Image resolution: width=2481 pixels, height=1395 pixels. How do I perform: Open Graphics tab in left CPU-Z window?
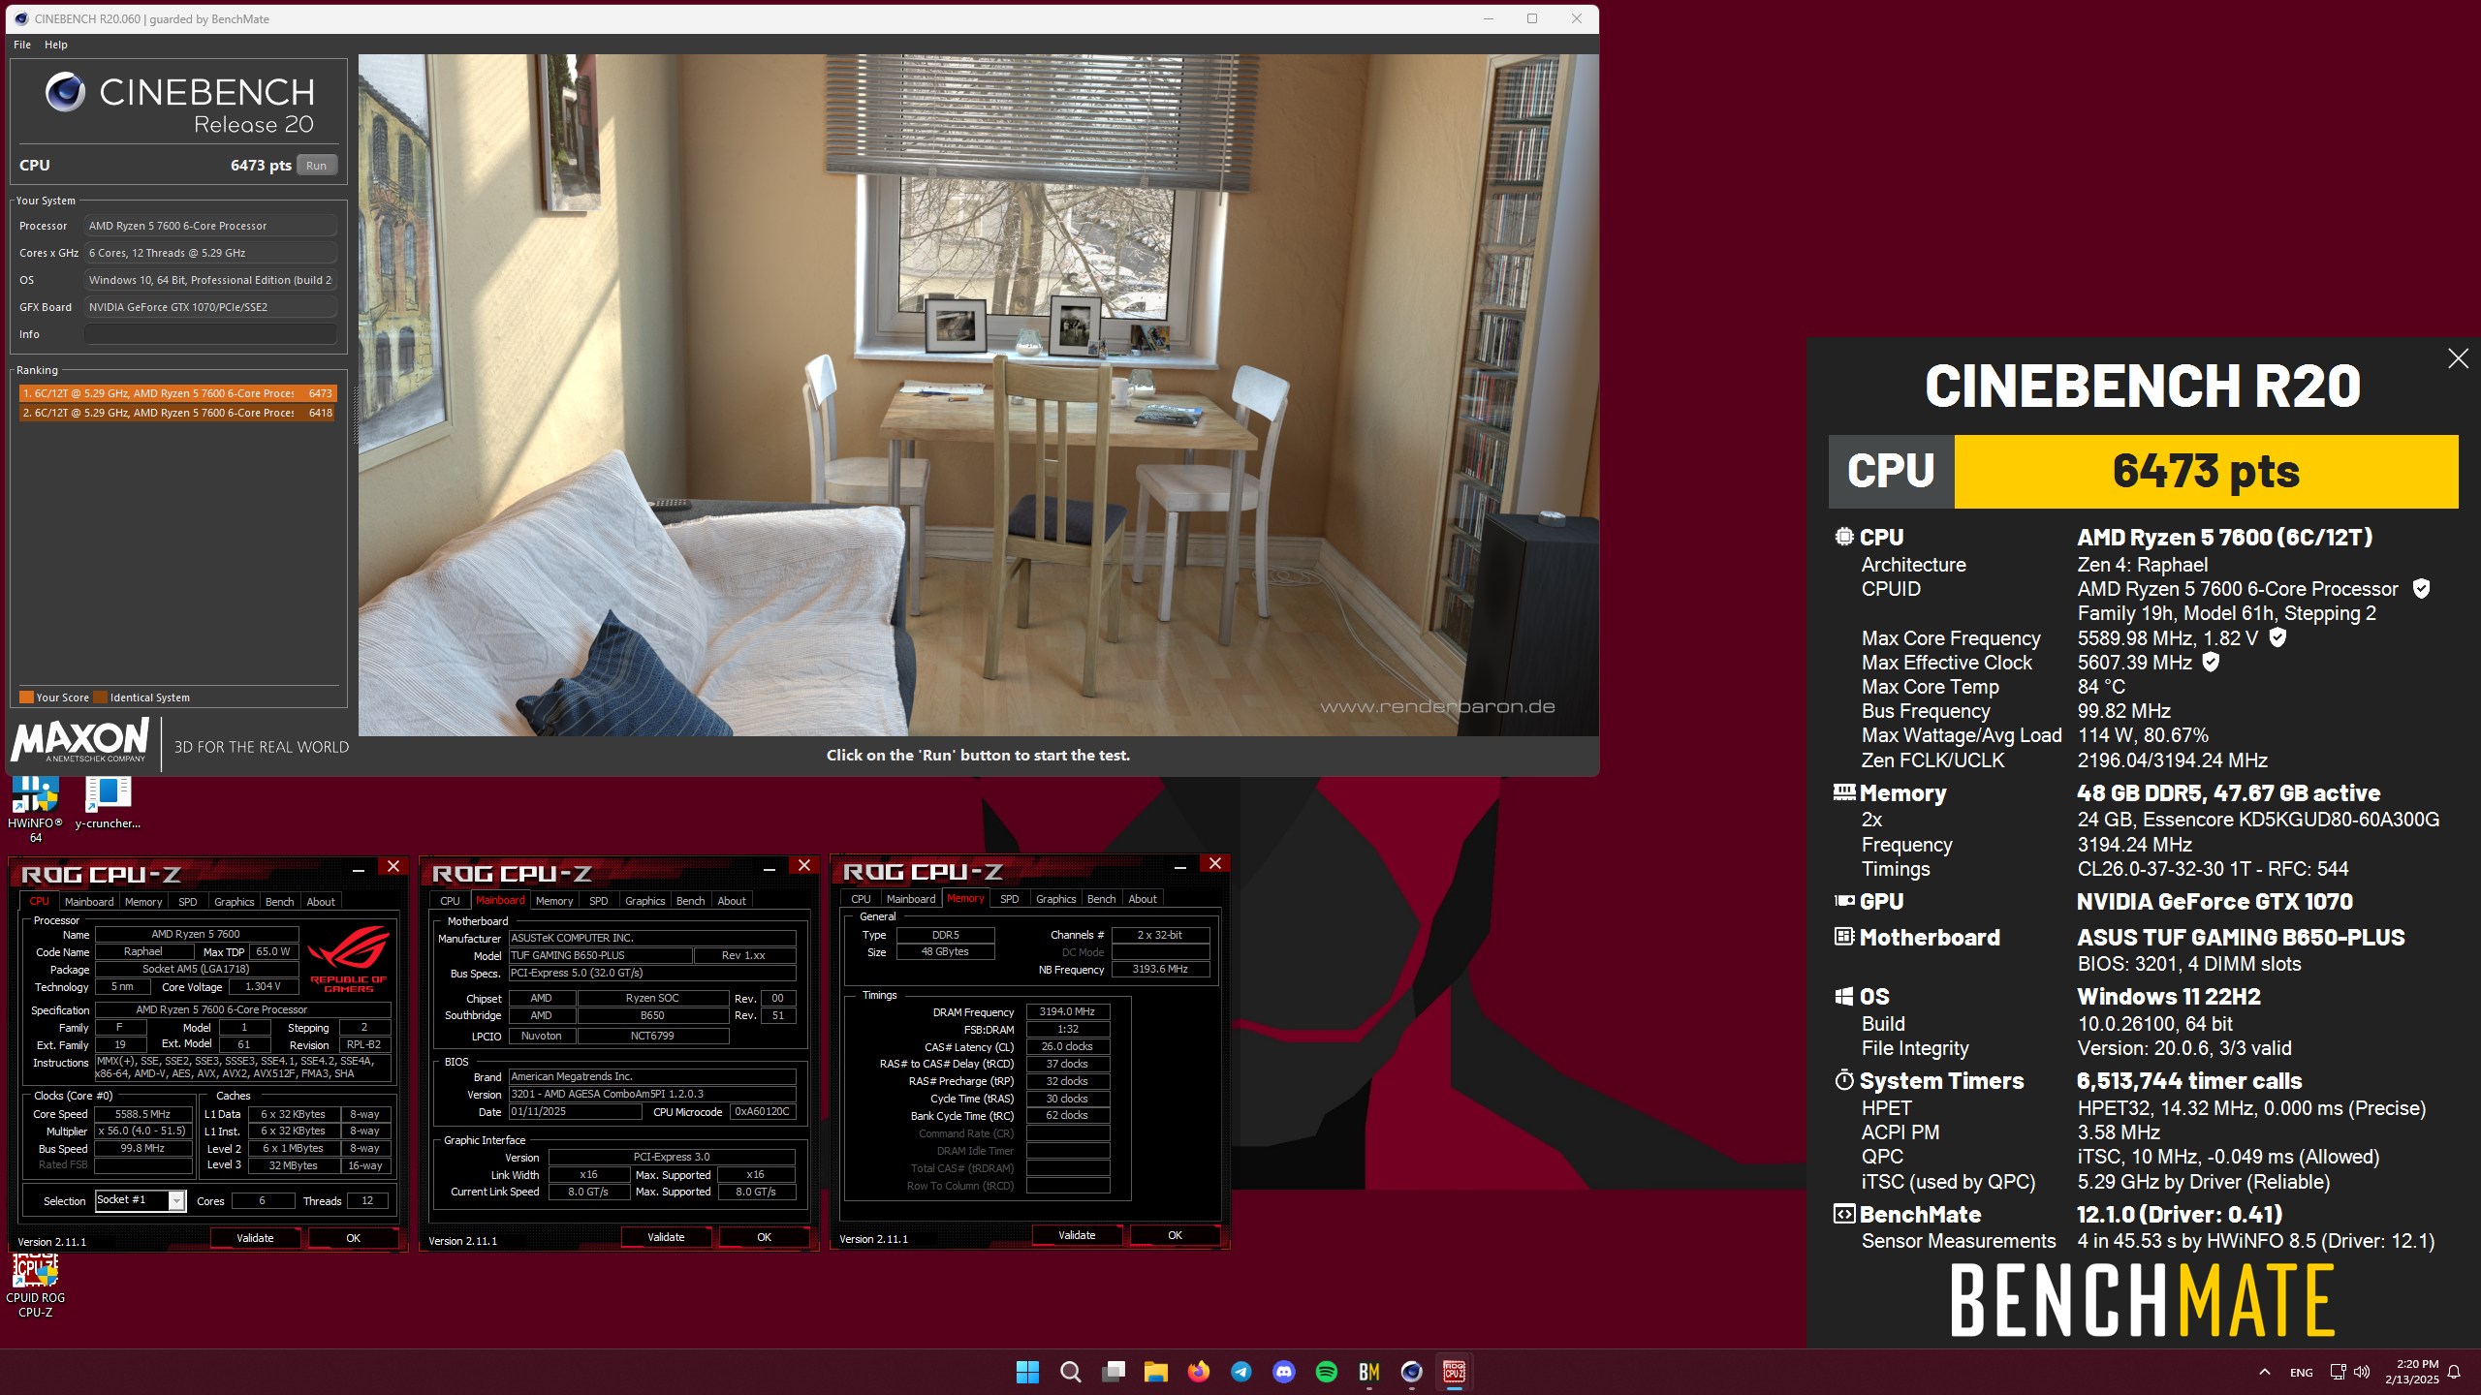point(235,902)
